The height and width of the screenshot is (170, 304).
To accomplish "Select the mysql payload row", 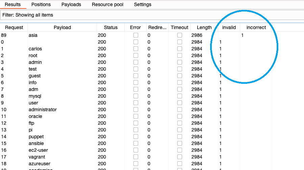I will [152, 96].
